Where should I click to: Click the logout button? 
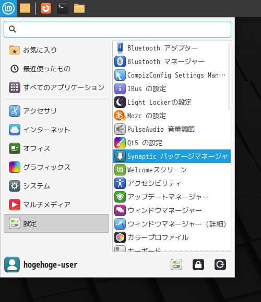220,265
